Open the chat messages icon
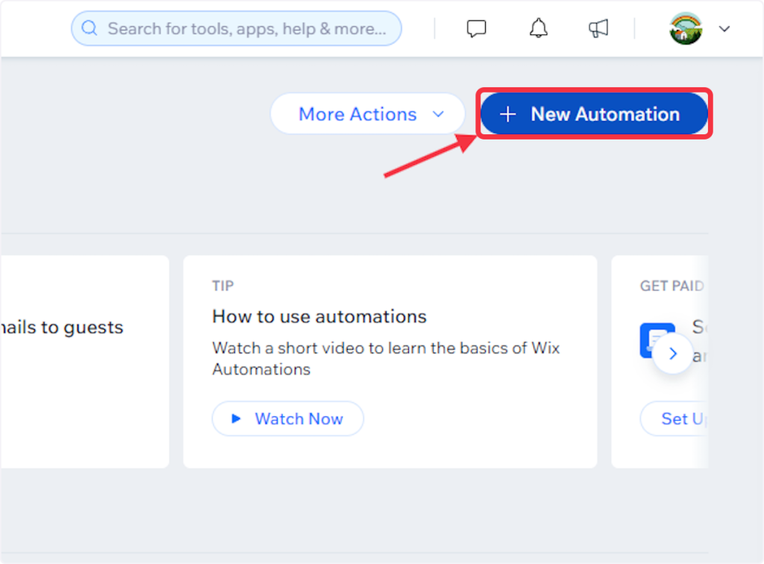Screen dimensions: 764x564 click(476, 29)
